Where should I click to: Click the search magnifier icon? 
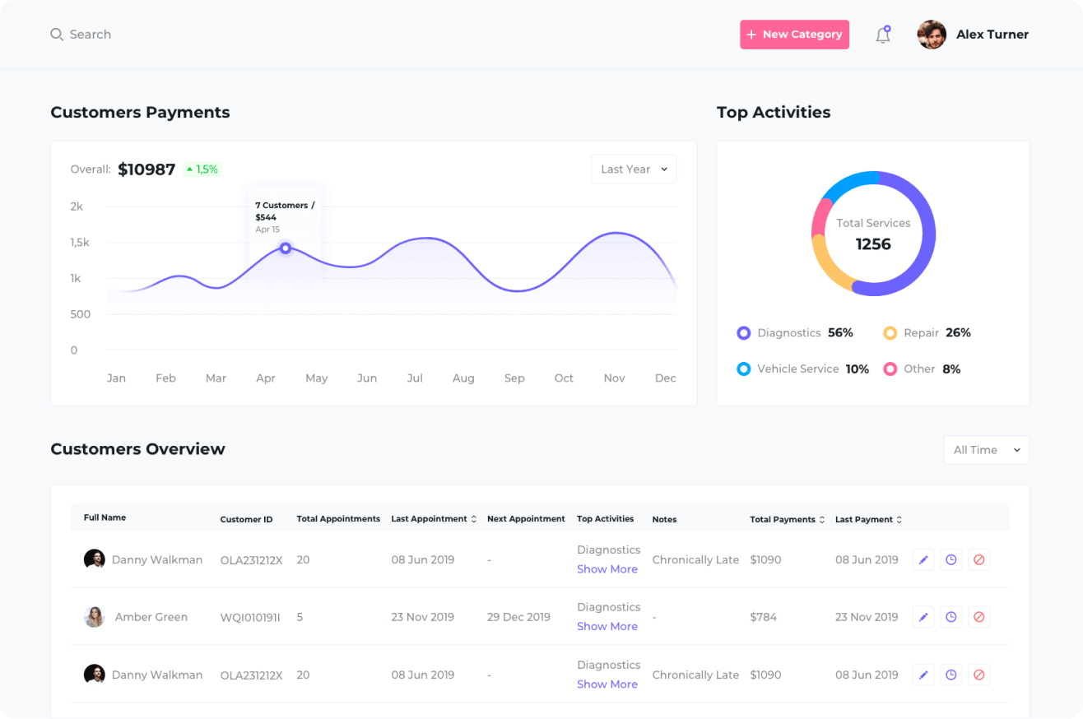(57, 35)
